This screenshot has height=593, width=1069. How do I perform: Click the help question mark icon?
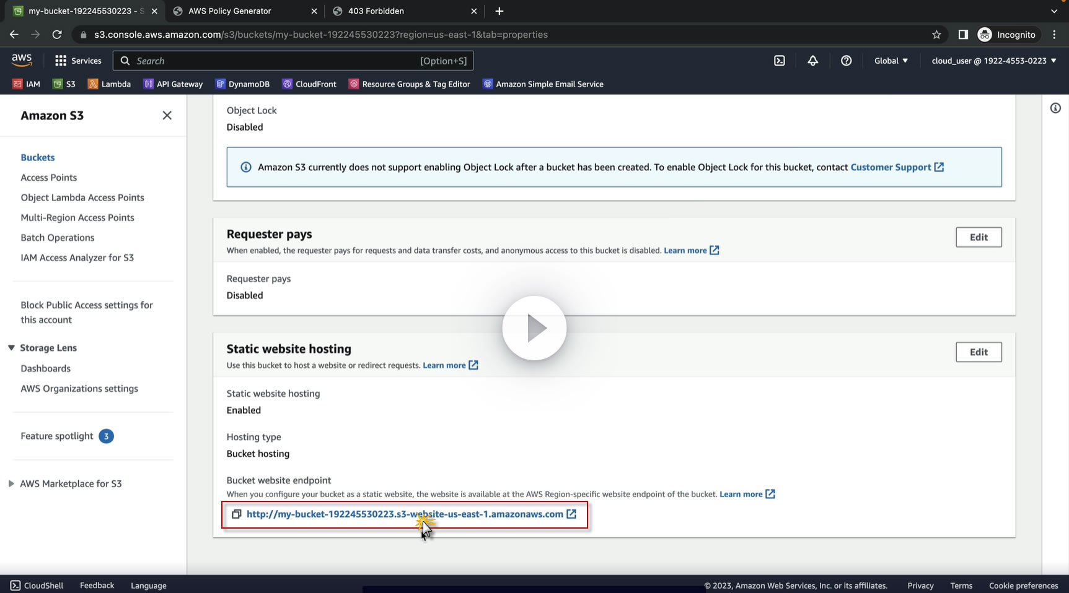tap(846, 61)
